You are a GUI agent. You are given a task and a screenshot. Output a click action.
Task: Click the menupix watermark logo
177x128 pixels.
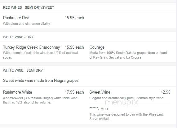click(x=122, y=103)
